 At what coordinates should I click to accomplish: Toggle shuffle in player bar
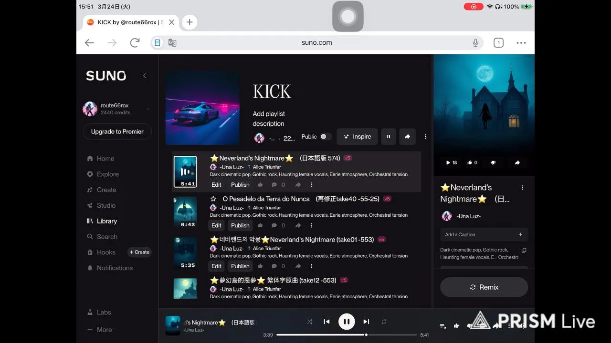309,322
